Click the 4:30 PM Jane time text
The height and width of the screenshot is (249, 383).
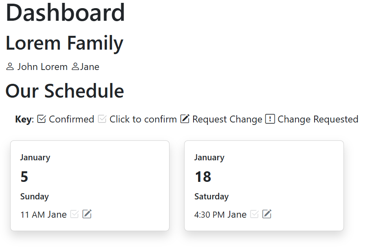[220, 214]
